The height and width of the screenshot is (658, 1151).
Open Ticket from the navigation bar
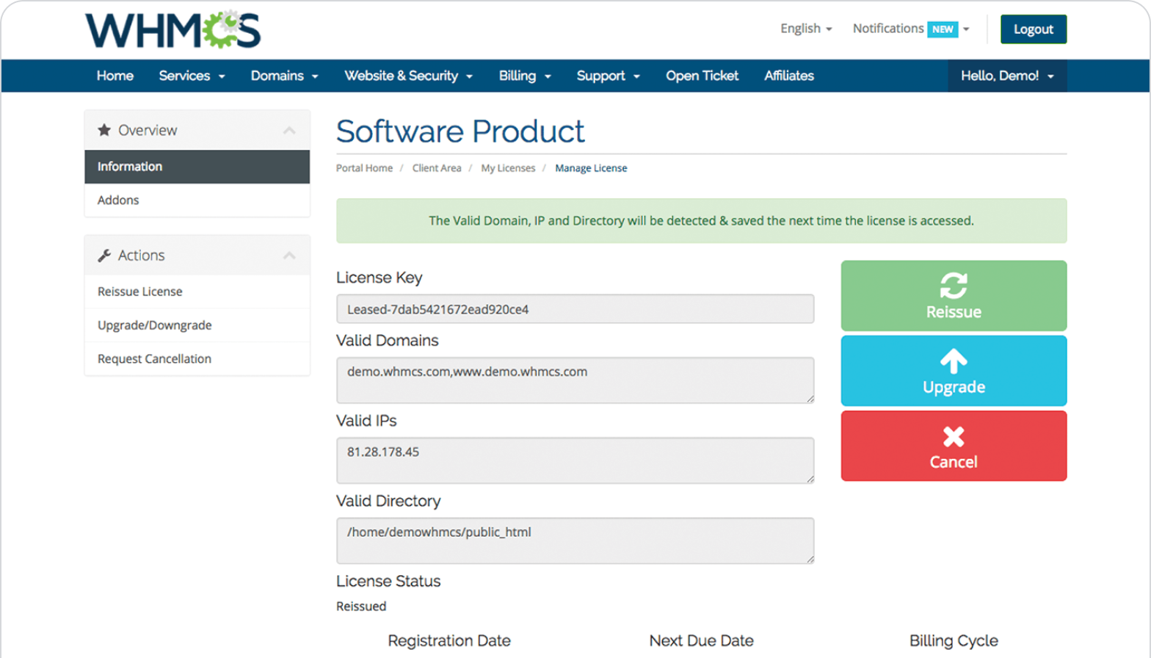pyautogui.click(x=702, y=76)
